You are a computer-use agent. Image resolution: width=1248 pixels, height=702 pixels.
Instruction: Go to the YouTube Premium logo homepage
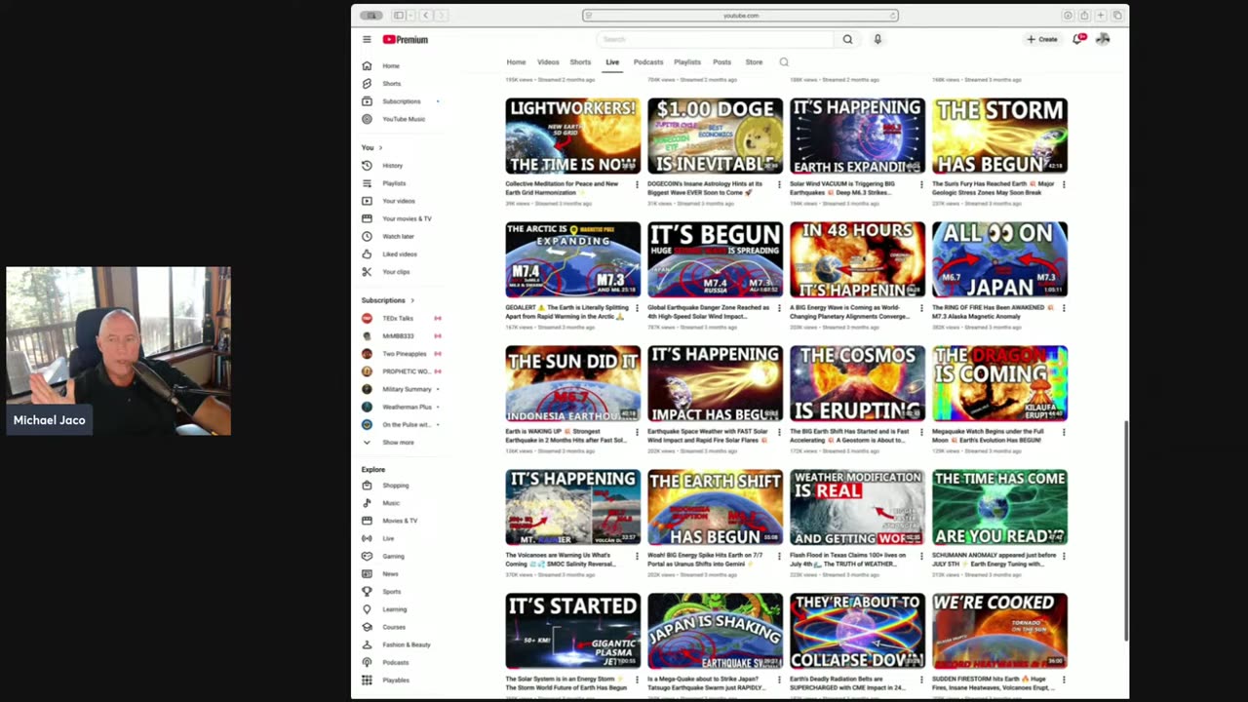[x=406, y=39]
